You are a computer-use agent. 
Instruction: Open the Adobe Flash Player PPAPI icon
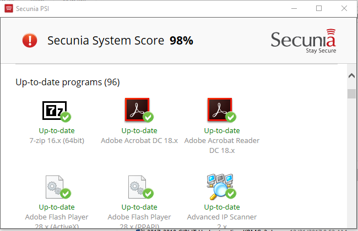pos(141,187)
